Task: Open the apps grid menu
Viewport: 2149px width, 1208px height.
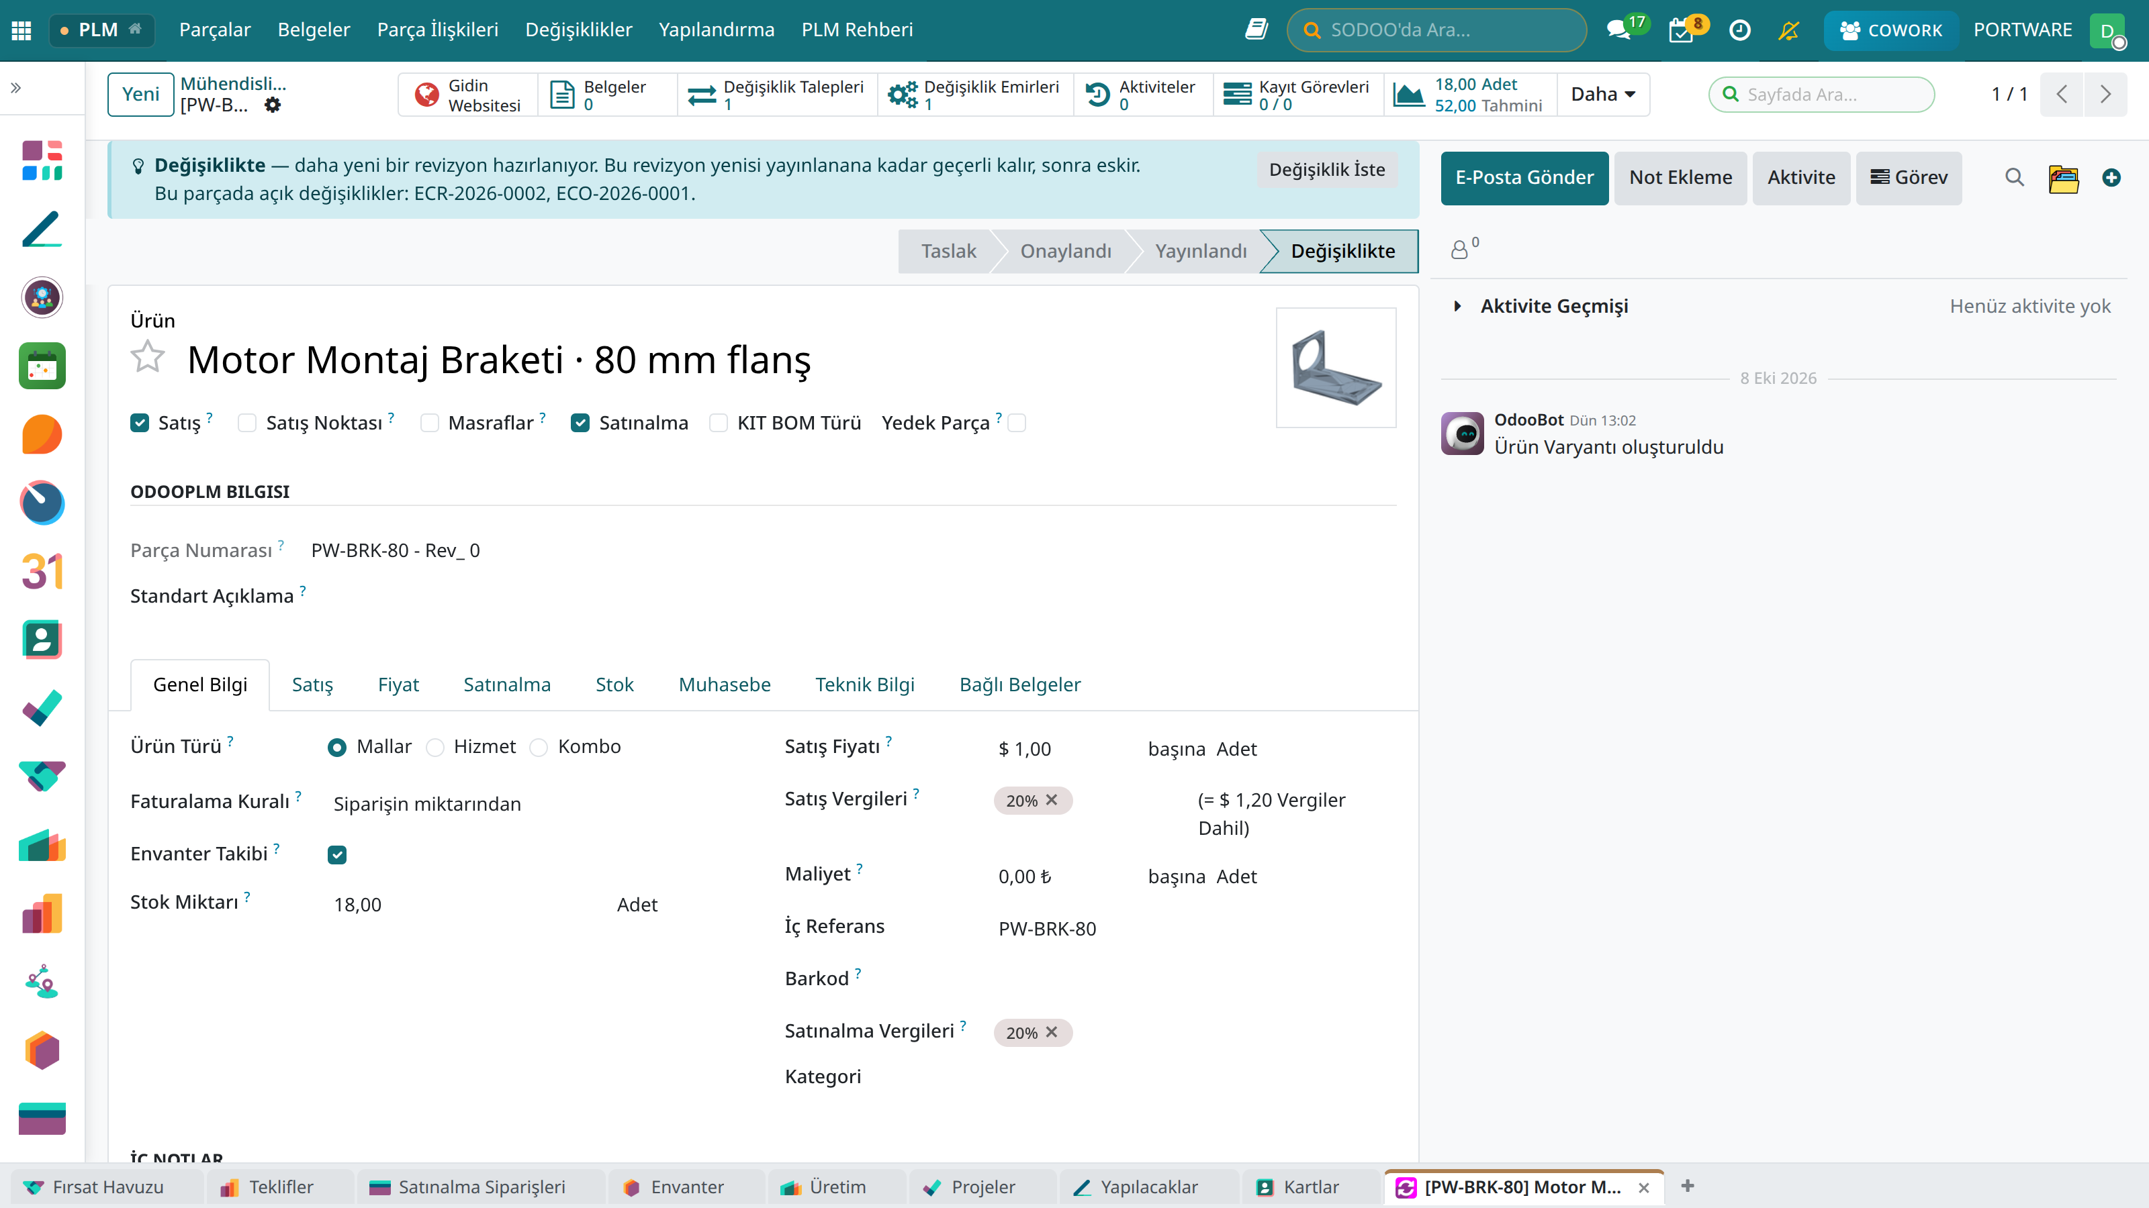Action: (x=21, y=30)
